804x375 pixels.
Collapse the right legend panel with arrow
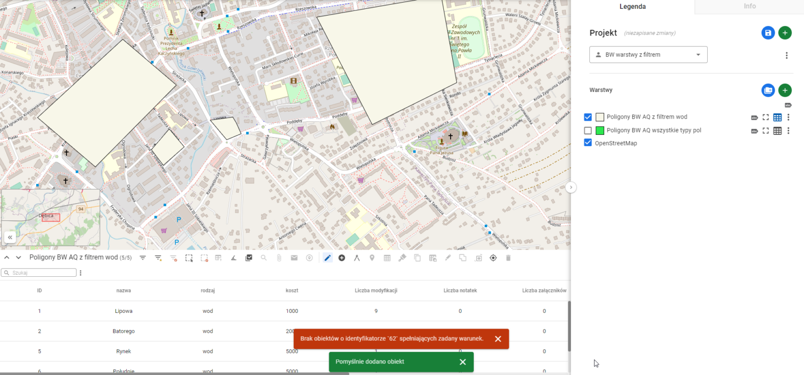pyautogui.click(x=571, y=187)
